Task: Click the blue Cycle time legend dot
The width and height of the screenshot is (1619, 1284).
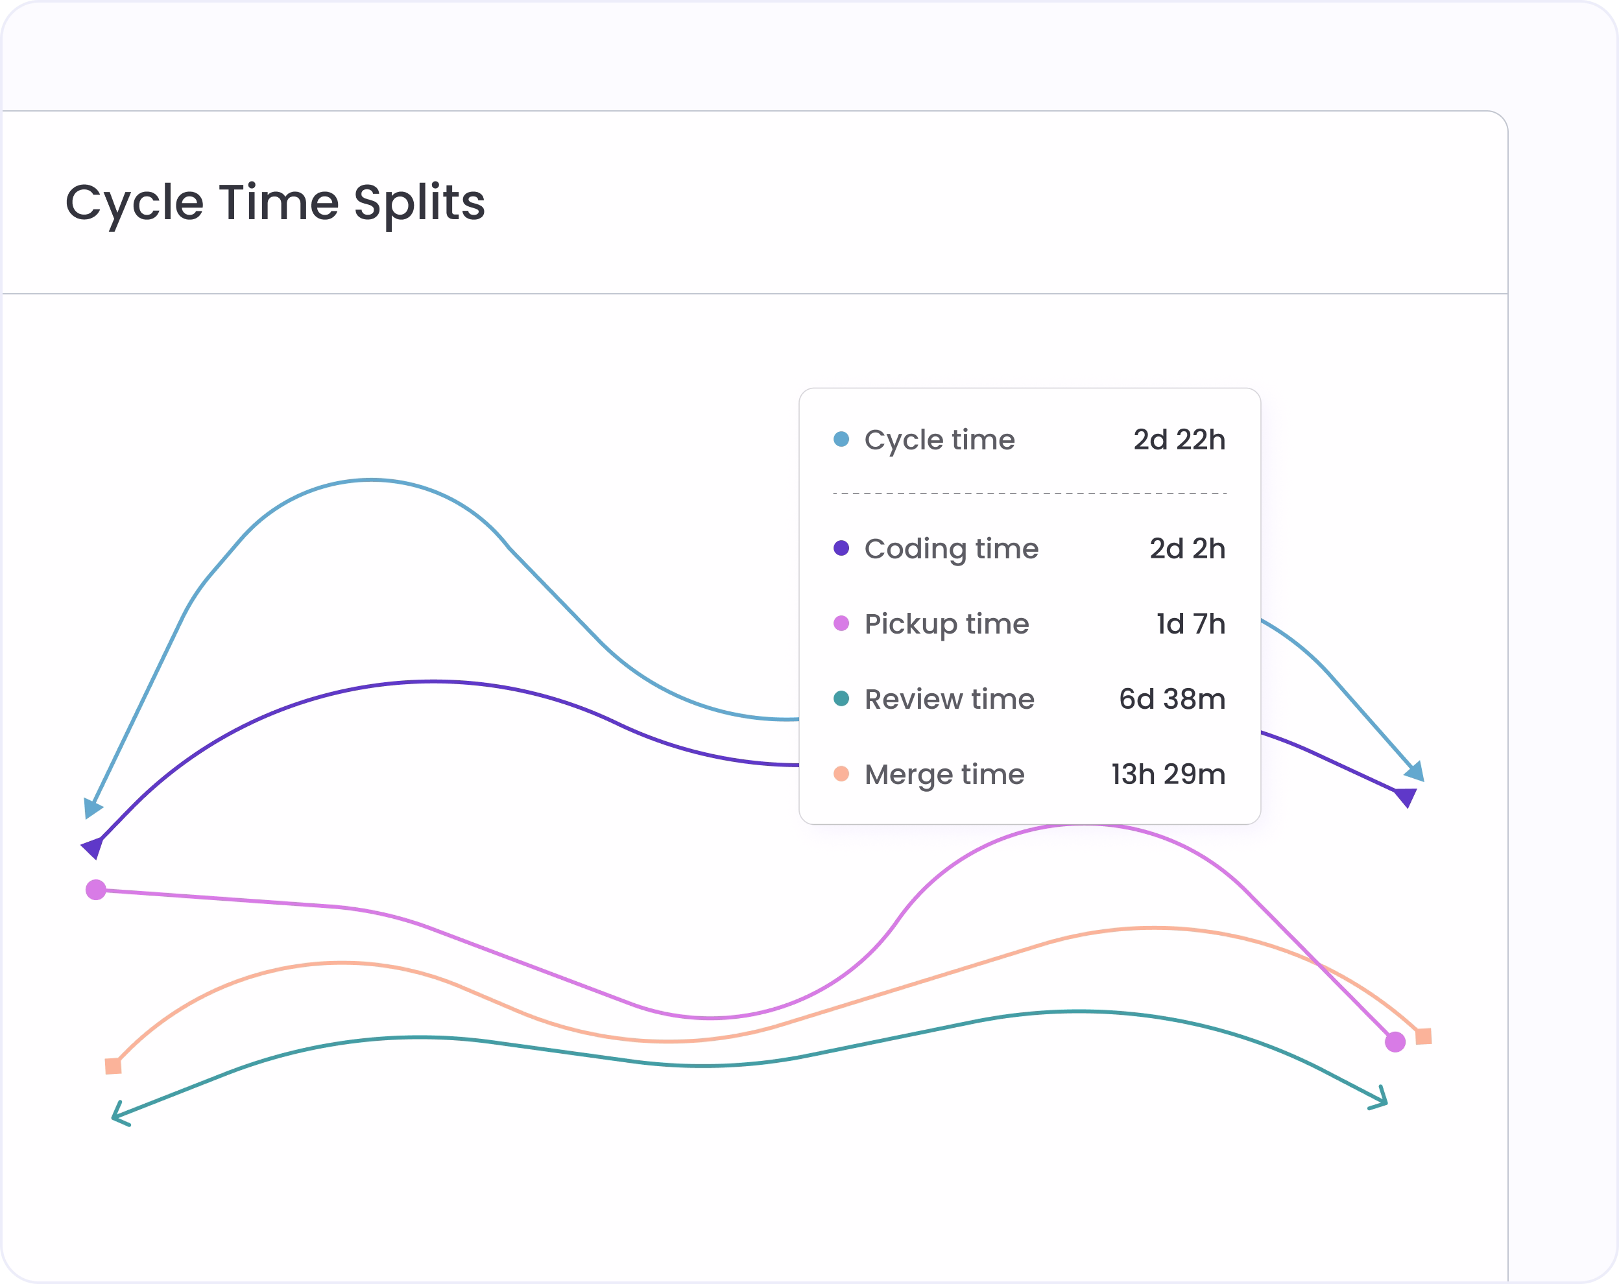Action: [841, 439]
